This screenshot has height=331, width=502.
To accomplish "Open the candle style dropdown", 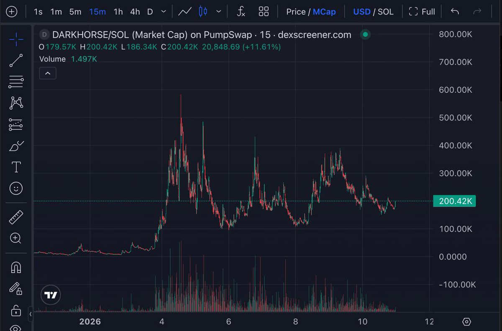I will (218, 11).
